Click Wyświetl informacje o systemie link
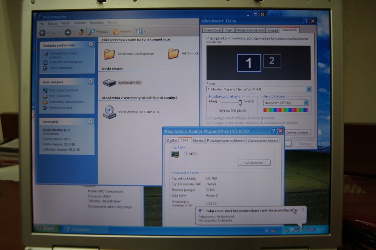Screen dimensions: 376x250 64,55
